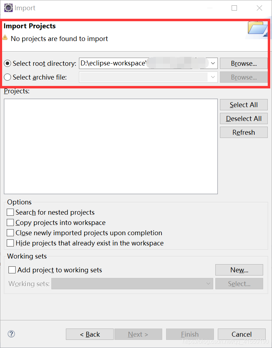Cancel the Import dialog
This screenshot has width=272, height=348.
(x=242, y=334)
